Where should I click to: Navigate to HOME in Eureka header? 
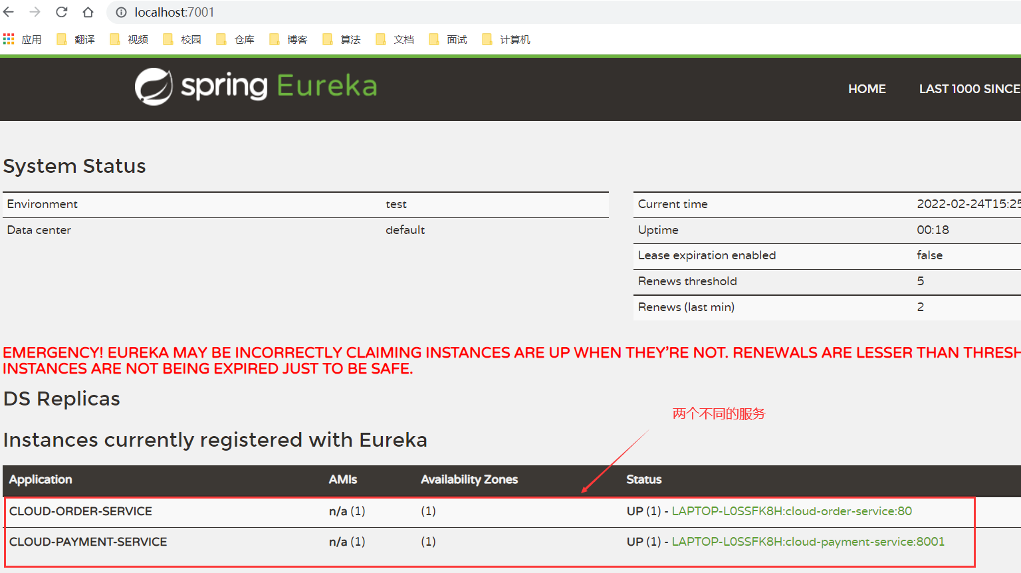(x=867, y=88)
